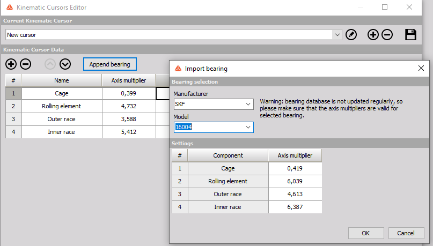Select row header 4 in cursor data table
Screen dimensions: 433x246
tap(13, 132)
